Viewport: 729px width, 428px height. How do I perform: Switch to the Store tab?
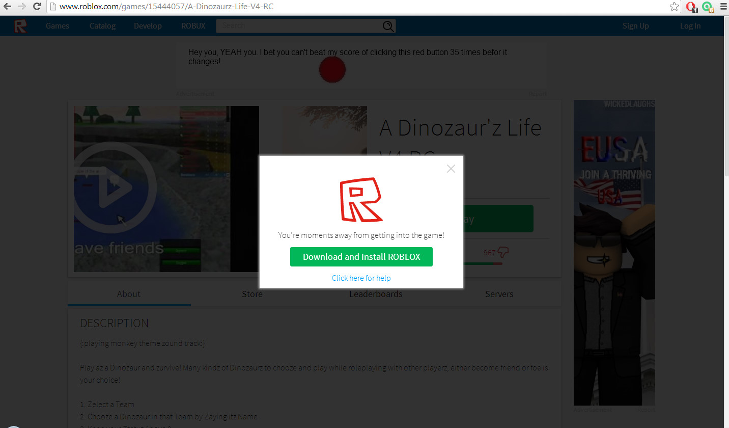[252, 294]
